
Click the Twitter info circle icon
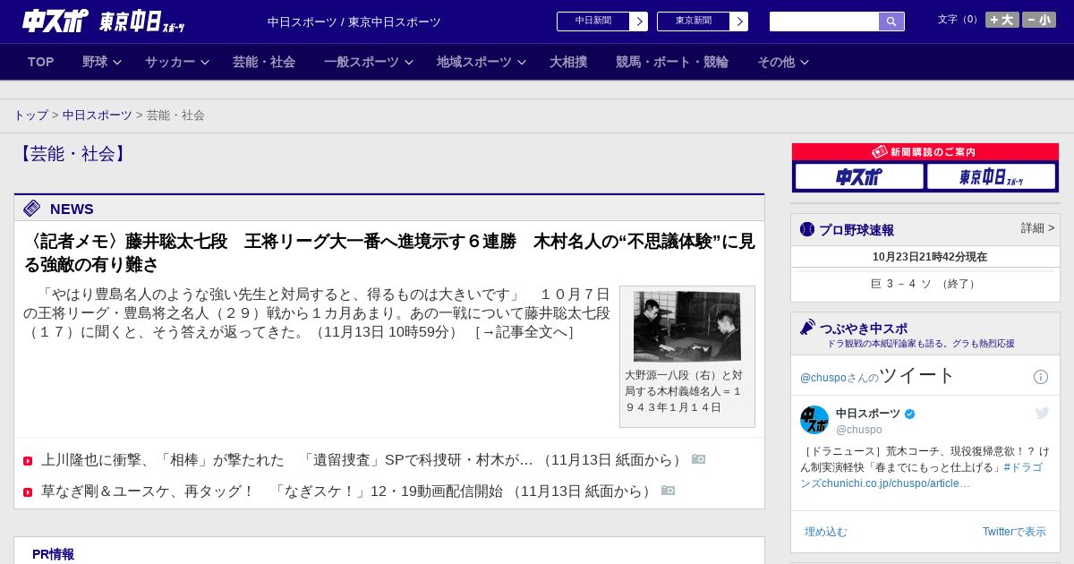point(1041,377)
